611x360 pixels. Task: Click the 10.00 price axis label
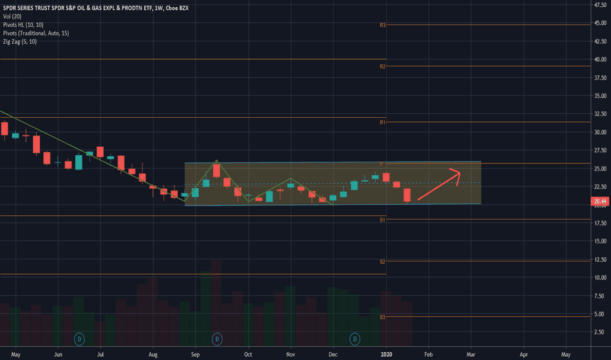600,278
